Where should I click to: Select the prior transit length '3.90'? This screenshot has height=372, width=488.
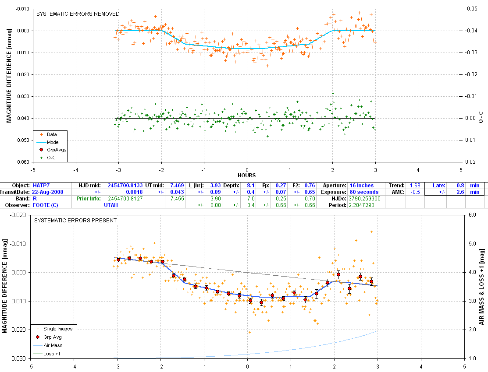click(216, 199)
